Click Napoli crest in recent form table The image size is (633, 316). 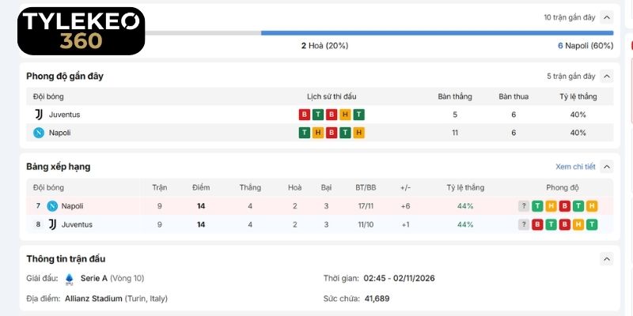click(x=39, y=133)
